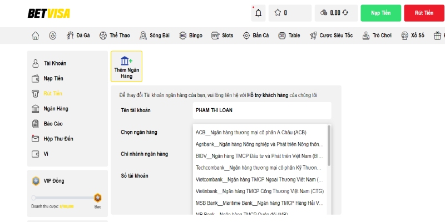Click the green Nạp Tiền button
445x222 pixels.
381,13
